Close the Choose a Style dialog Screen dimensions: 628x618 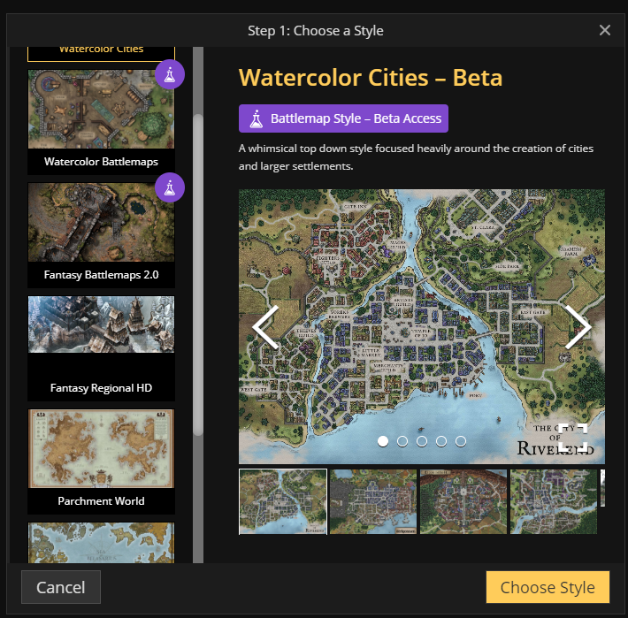point(605,31)
